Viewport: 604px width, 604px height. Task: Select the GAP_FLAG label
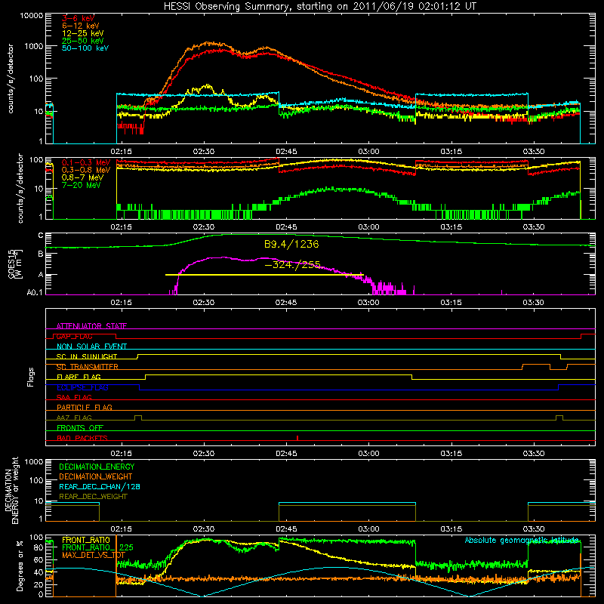[x=74, y=336]
